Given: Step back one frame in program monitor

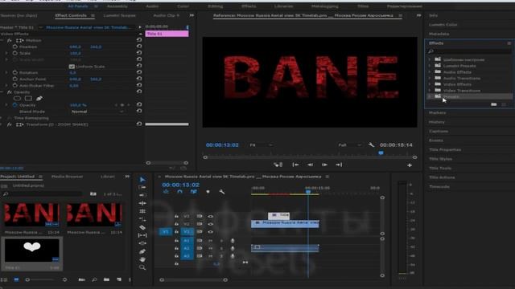Looking at the screenshot, I should 310,165.
